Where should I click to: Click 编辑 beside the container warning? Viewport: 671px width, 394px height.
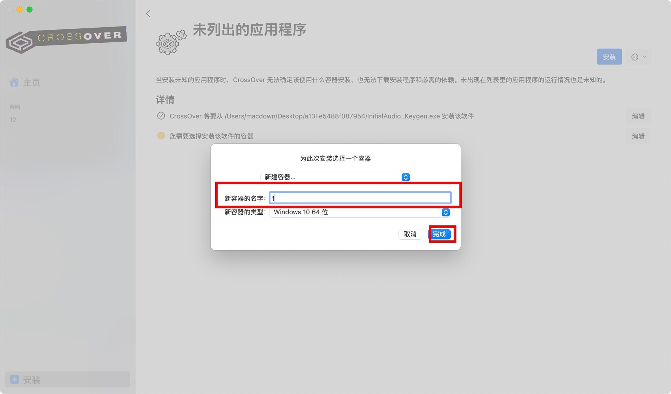coord(638,136)
